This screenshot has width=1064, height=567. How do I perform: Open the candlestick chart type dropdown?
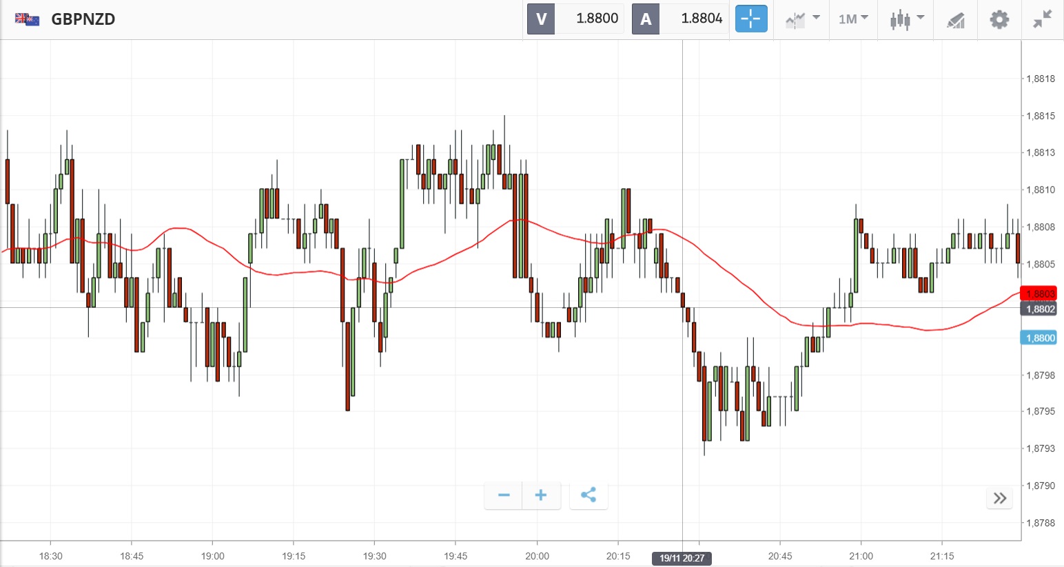906,19
